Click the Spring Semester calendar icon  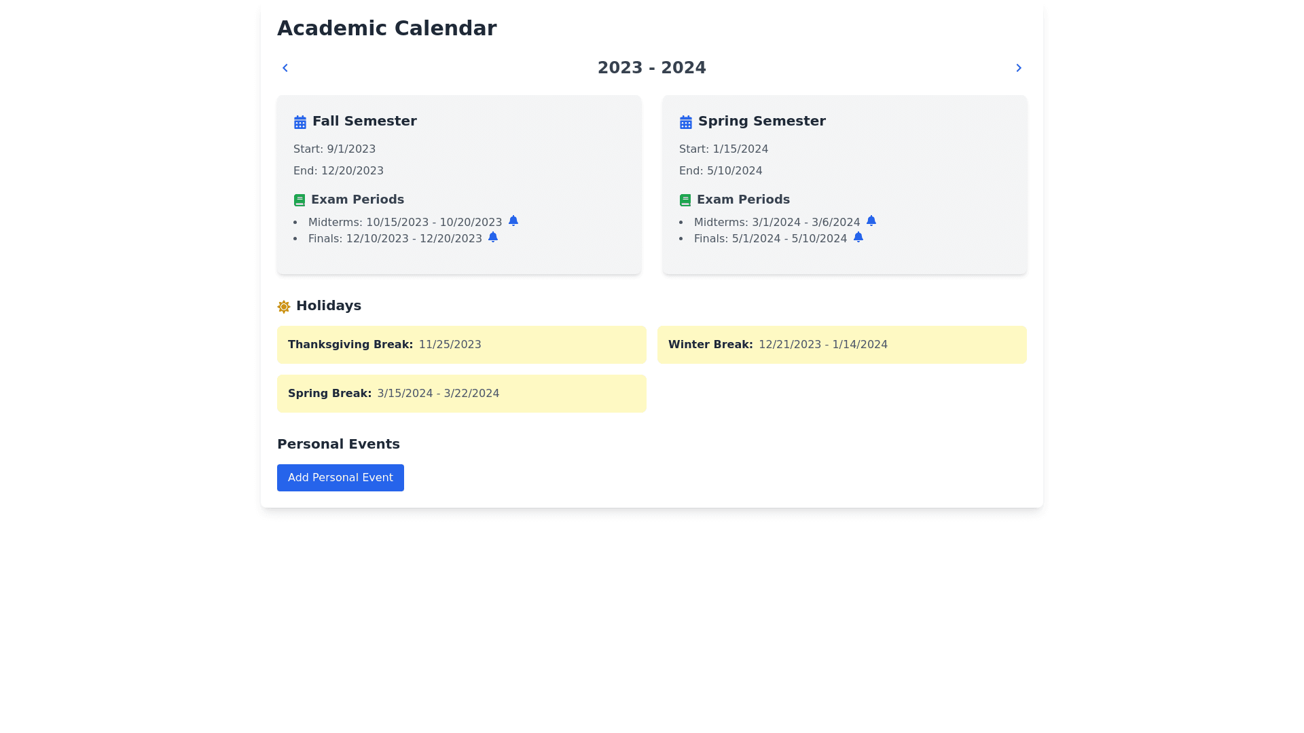(x=686, y=122)
